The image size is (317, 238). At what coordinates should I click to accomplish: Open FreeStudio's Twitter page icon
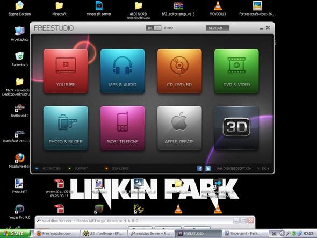tap(208, 169)
